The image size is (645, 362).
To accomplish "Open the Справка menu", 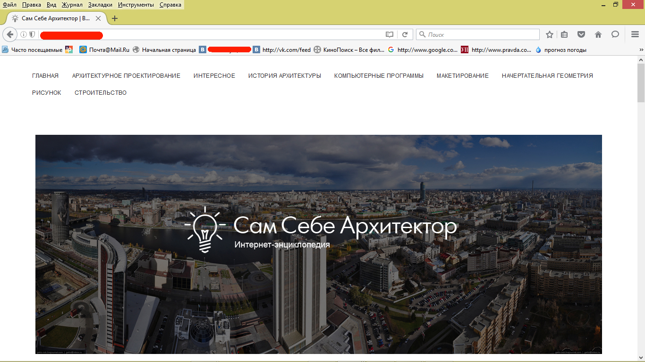I will point(170,5).
